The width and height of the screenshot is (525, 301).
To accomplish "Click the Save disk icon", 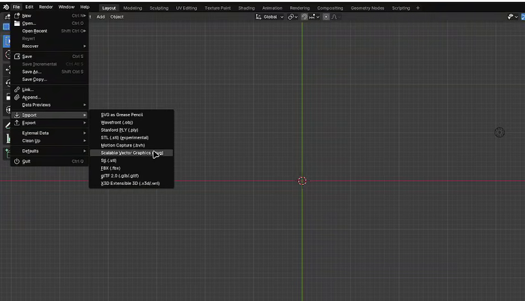I will (17, 57).
